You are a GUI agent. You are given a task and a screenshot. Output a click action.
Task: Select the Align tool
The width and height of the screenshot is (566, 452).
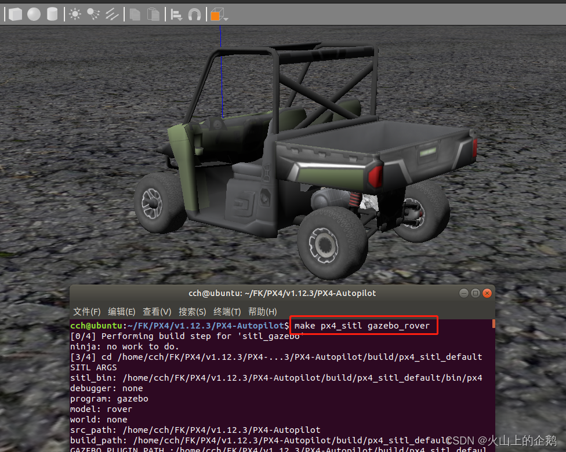tap(176, 15)
